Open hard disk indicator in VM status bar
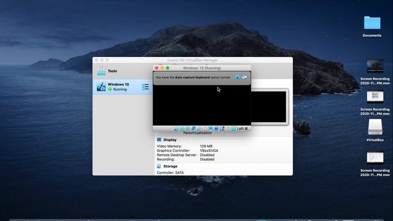The height and width of the screenshot is (221, 393). (x=176, y=128)
